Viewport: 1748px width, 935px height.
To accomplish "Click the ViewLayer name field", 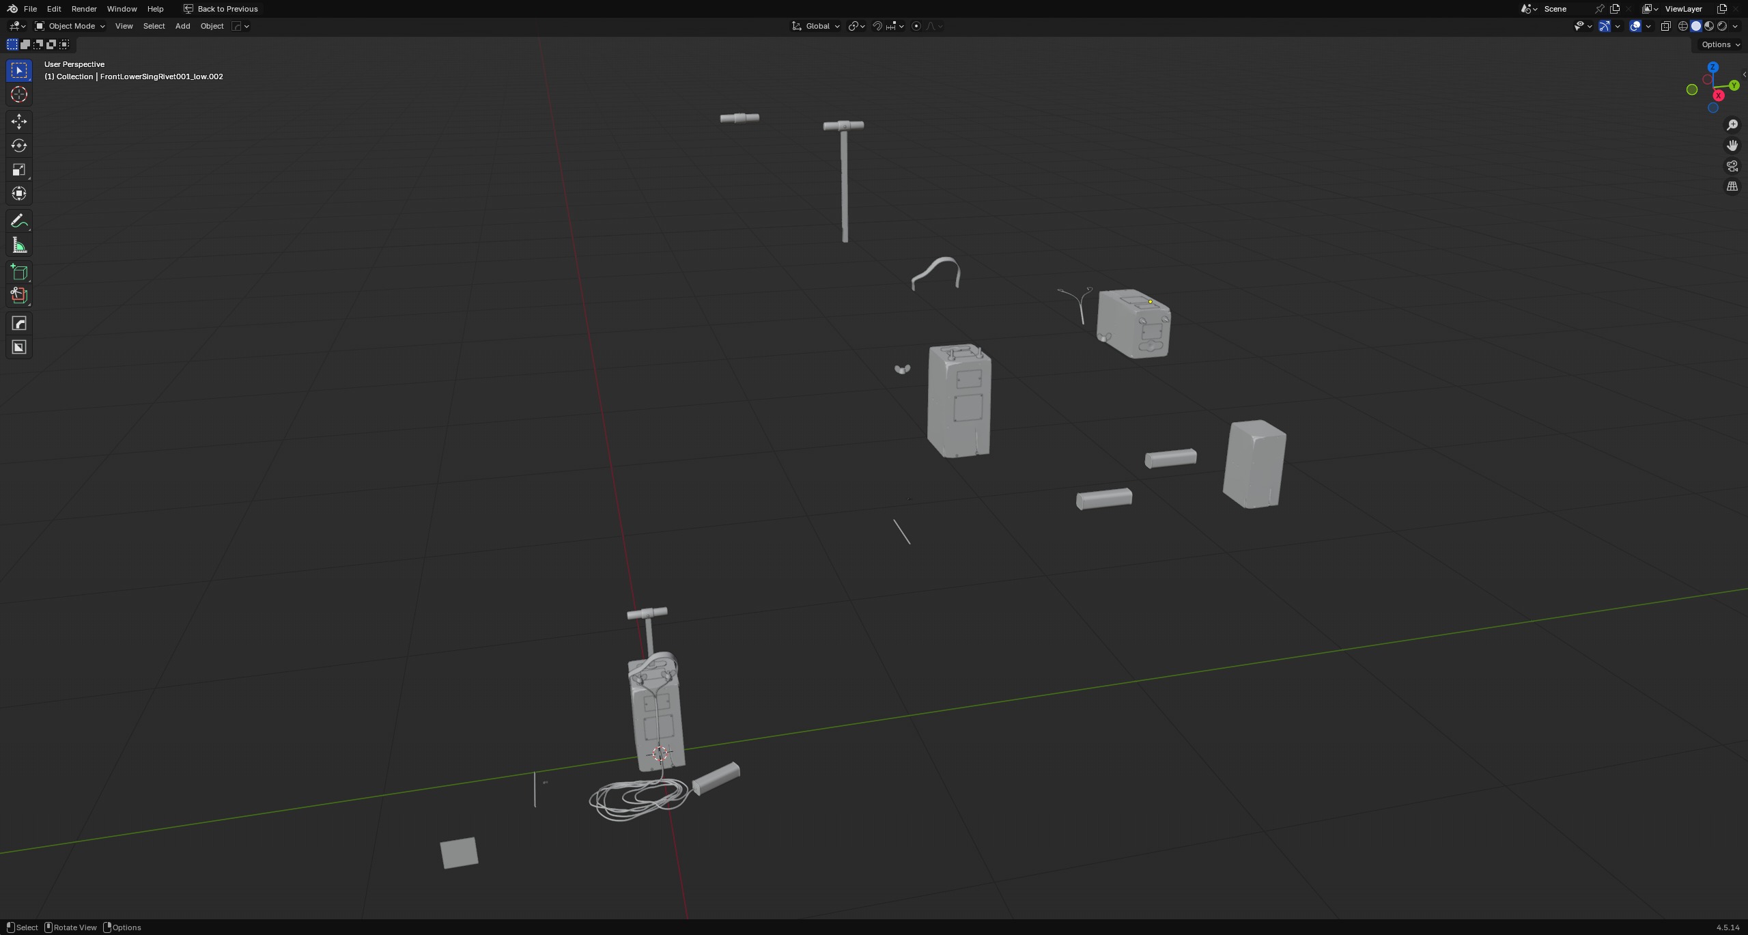I will 1687,9.
